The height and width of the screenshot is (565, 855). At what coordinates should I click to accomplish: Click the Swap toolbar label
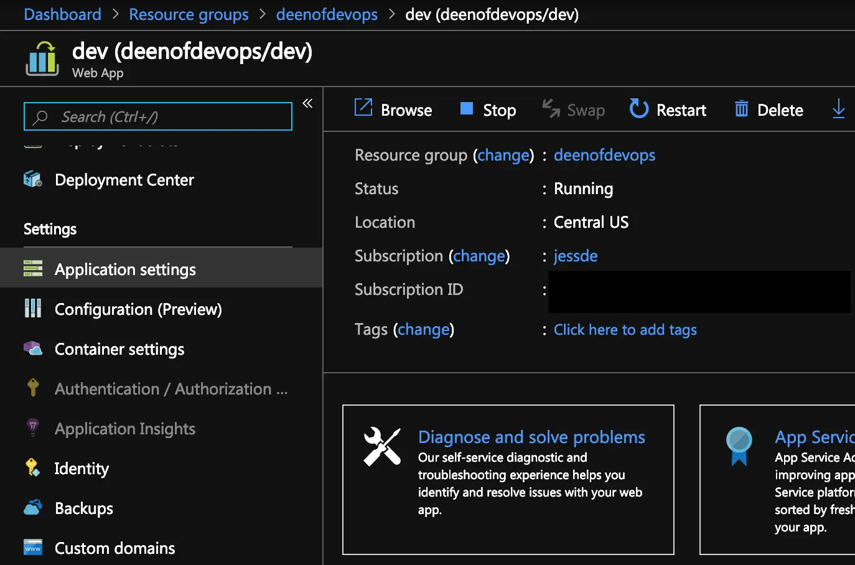click(x=586, y=110)
